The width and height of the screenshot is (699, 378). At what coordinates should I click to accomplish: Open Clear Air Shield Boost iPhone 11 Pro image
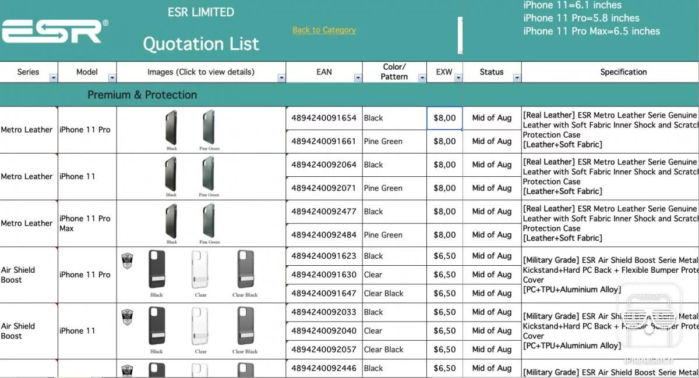tap(200, 269)
